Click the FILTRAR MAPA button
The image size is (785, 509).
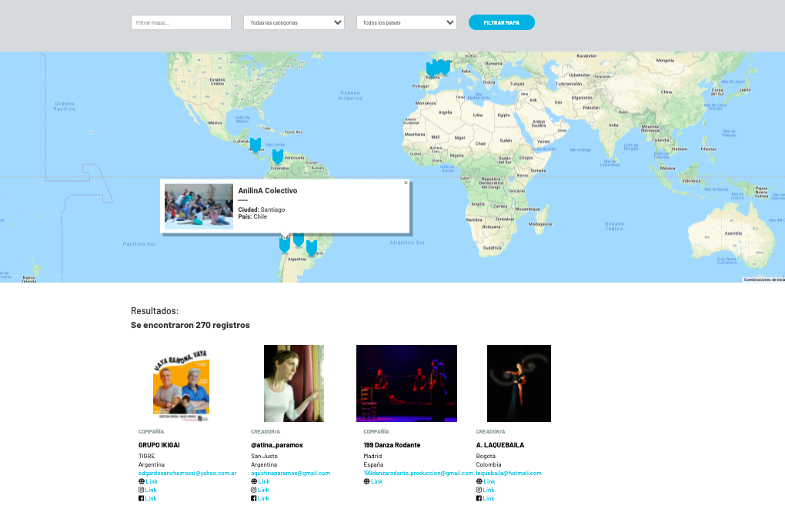[502, 22]
